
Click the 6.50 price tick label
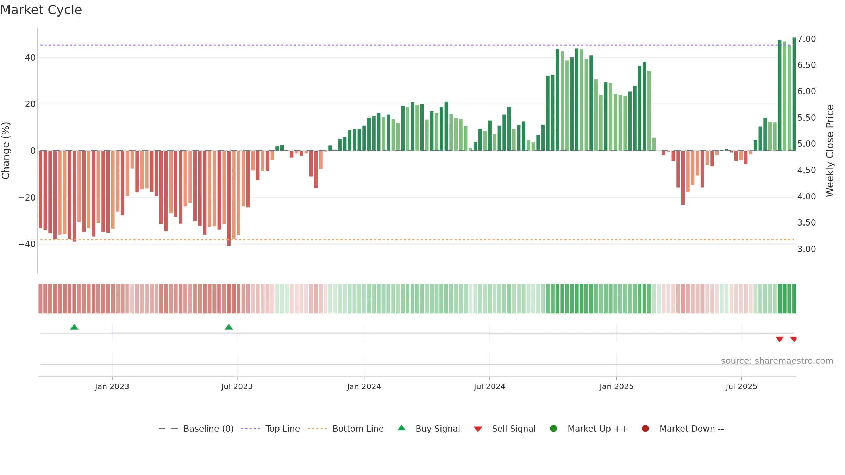coord(807,65)
